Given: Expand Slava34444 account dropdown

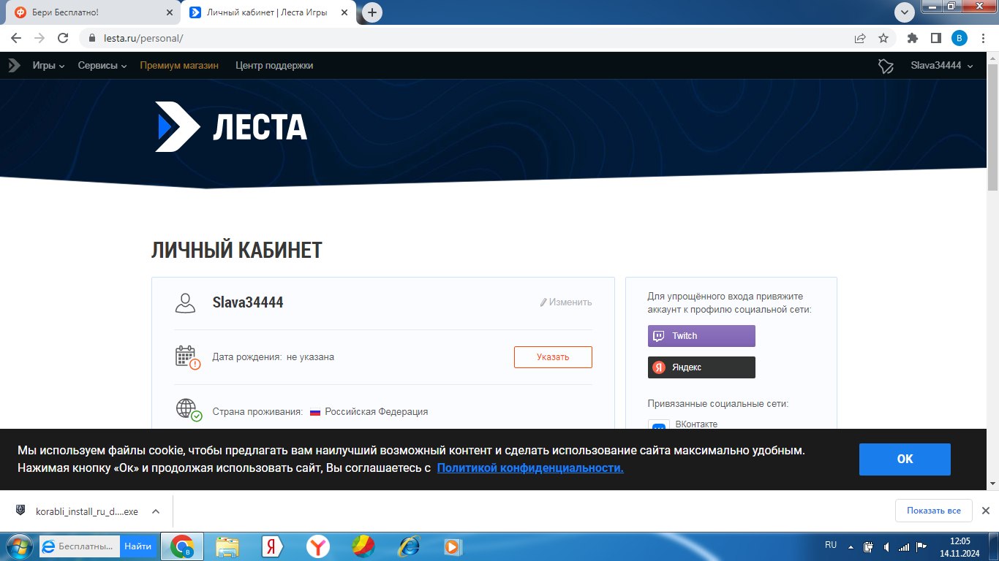Looking at the screenshot, I should point(942,66).
